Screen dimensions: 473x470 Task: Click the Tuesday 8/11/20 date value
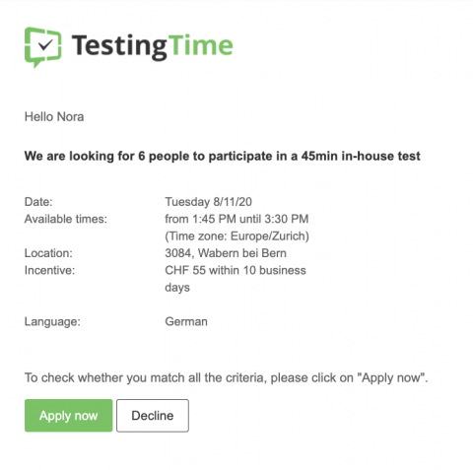point(208,202)
